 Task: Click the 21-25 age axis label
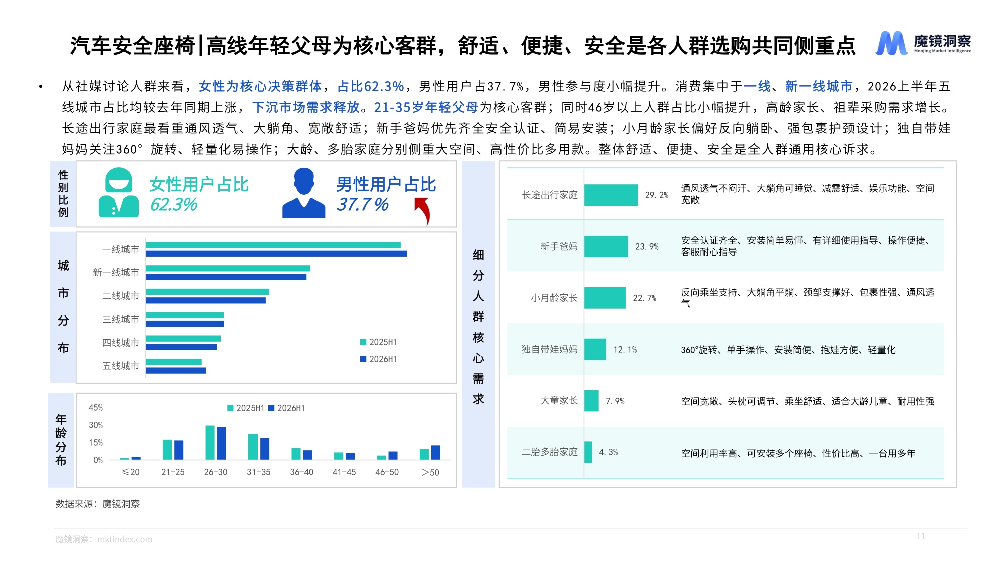(x=173, y=472)
